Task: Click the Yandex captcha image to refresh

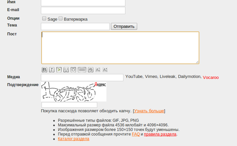Action: click(x=74, y=92)
